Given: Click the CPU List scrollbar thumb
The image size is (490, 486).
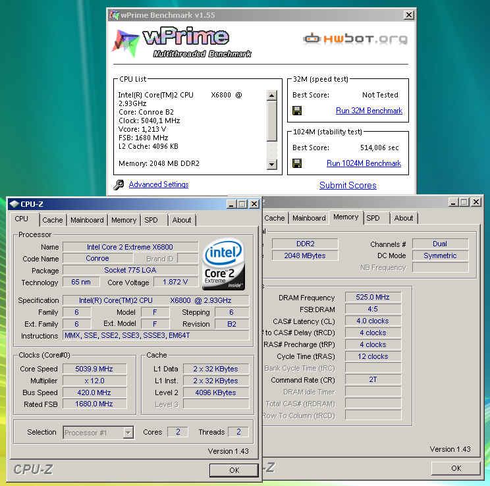Looking at the screenshot, I should pyautogui.click(x=272, y=121).
